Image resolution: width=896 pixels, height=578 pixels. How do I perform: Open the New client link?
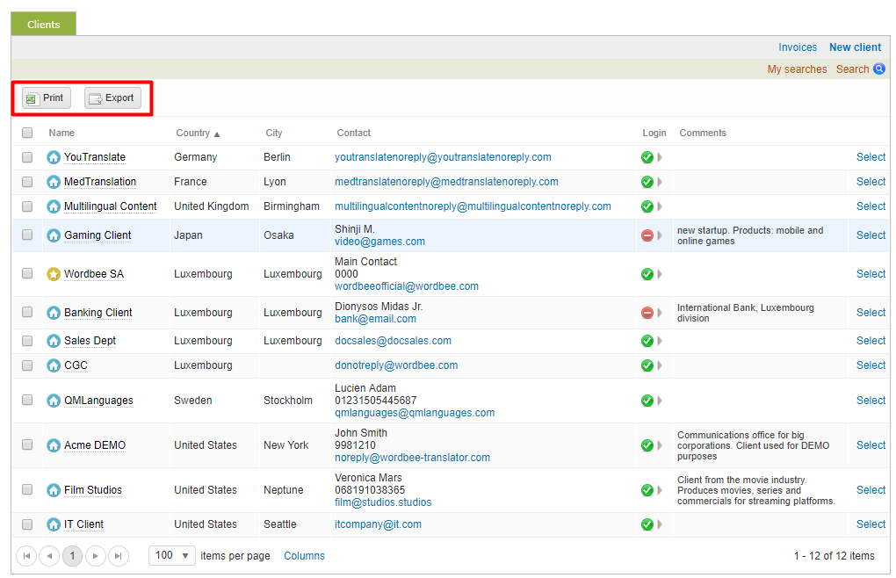855,47
